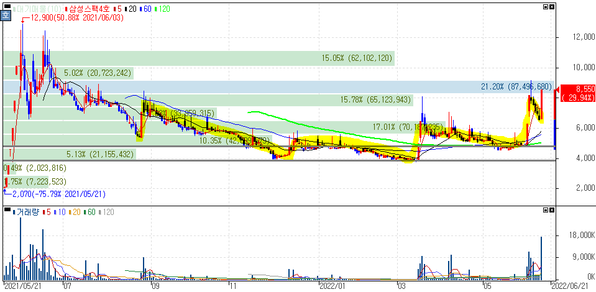The height and width of the screenshot is (292, 596).
Task: Click the 5.02% (20,723,242) volume profile label
Action: click(x=99, y=73)
